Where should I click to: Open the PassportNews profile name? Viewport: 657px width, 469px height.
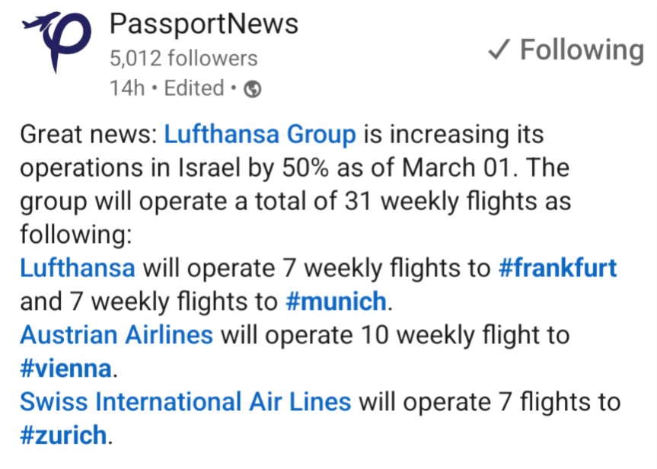click(203, 24)
